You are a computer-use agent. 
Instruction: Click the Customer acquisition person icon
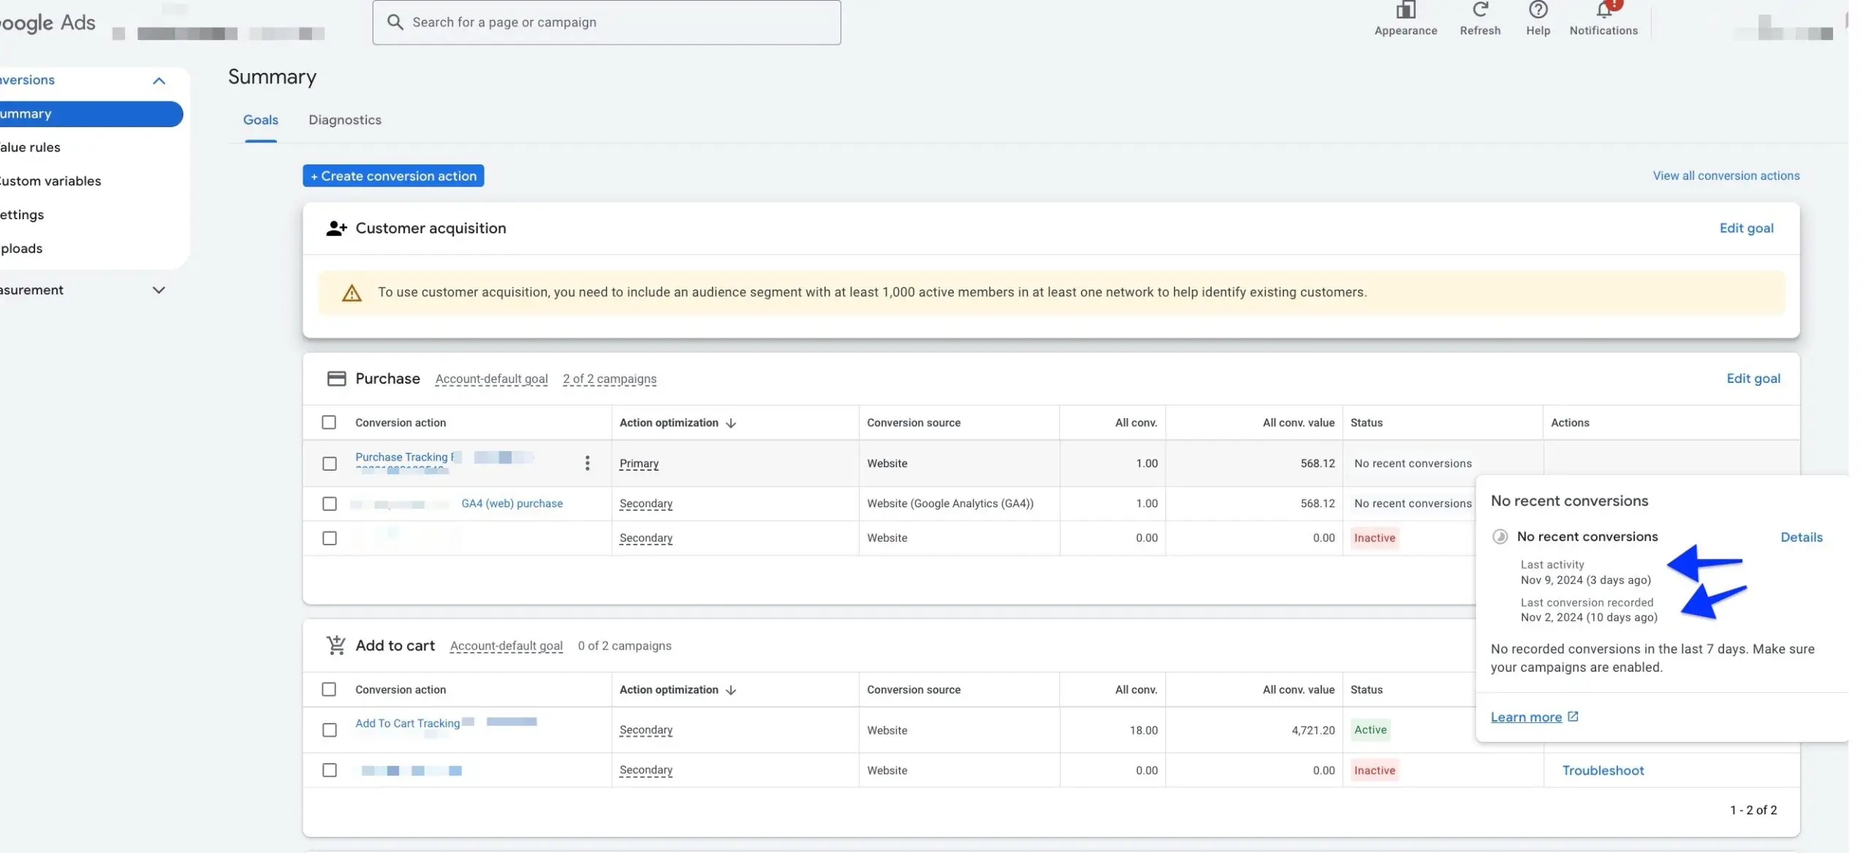336,228
